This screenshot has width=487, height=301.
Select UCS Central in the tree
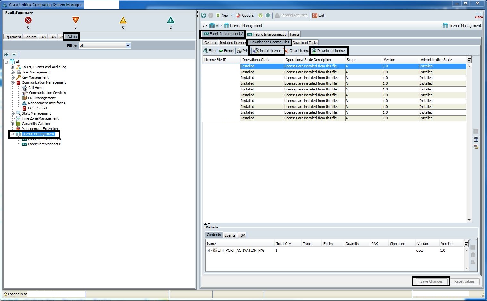point(37,108)
